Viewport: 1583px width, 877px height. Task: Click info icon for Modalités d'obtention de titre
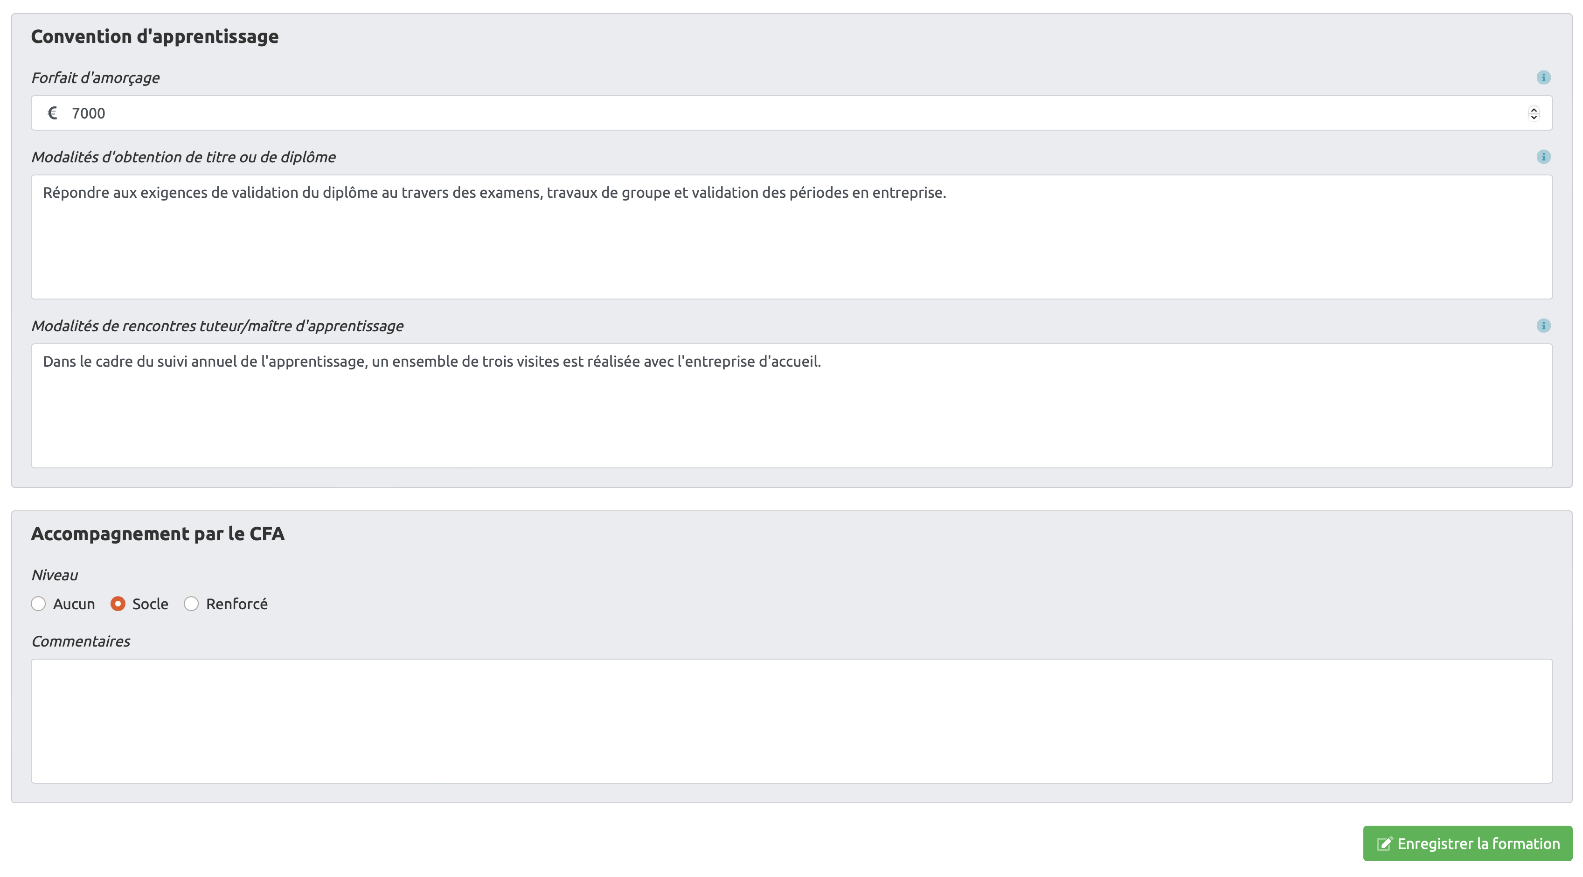tap(1543, 157)
